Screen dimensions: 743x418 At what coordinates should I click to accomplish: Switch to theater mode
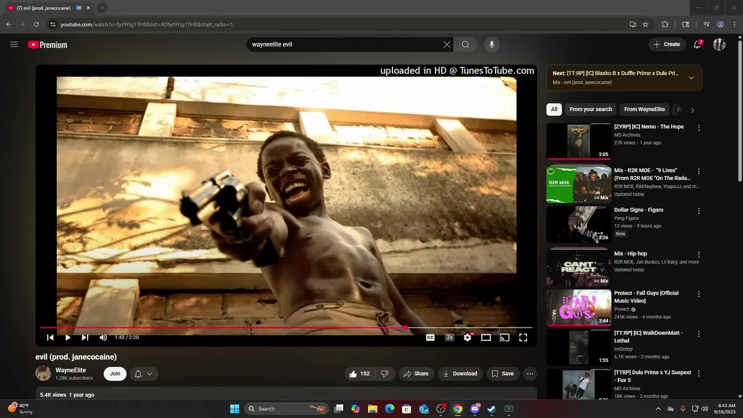(486, 337)
